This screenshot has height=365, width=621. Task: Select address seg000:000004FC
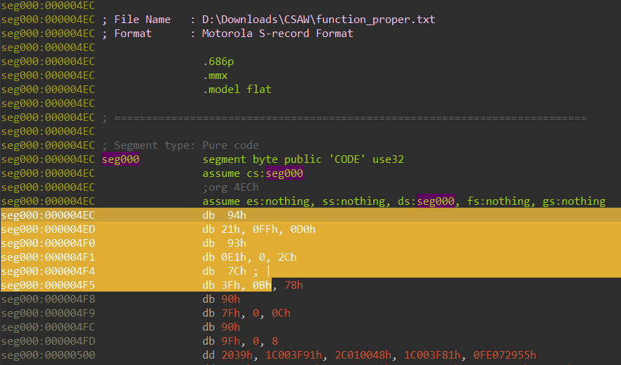point(48,327)
